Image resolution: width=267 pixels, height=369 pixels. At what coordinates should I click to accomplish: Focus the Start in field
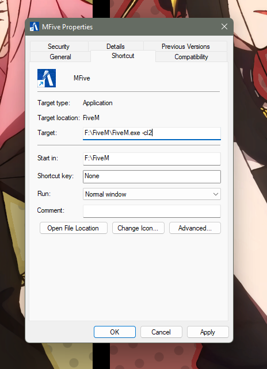(x=152, y=159)
